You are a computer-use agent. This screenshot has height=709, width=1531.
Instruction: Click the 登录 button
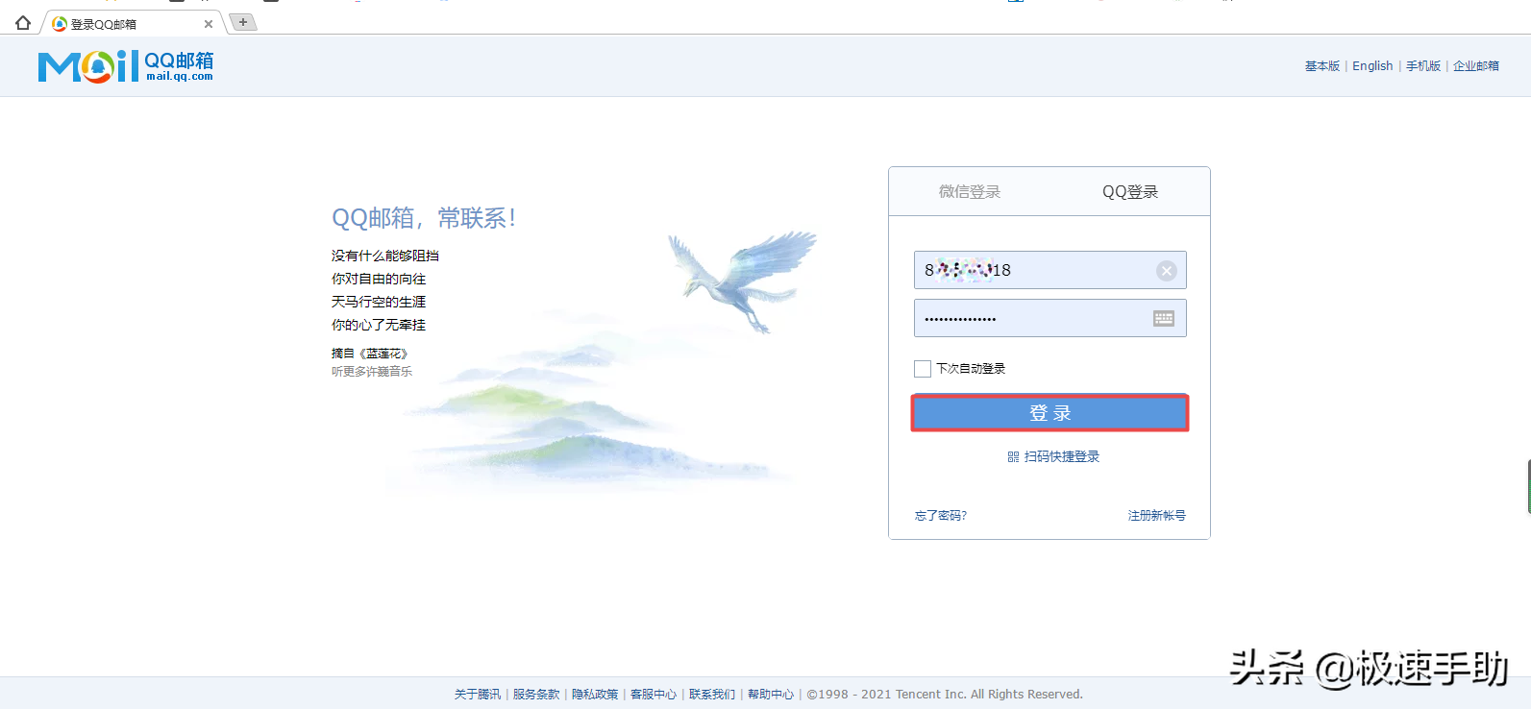(x=1049, y=413)
